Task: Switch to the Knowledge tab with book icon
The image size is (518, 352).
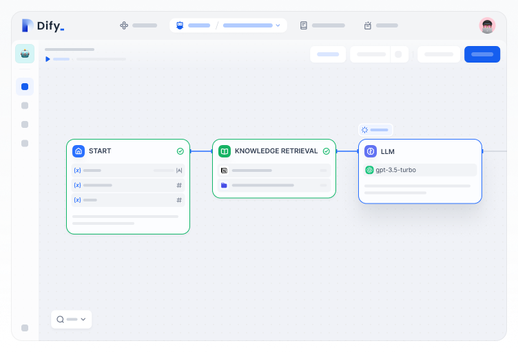Action: point(322,25)
